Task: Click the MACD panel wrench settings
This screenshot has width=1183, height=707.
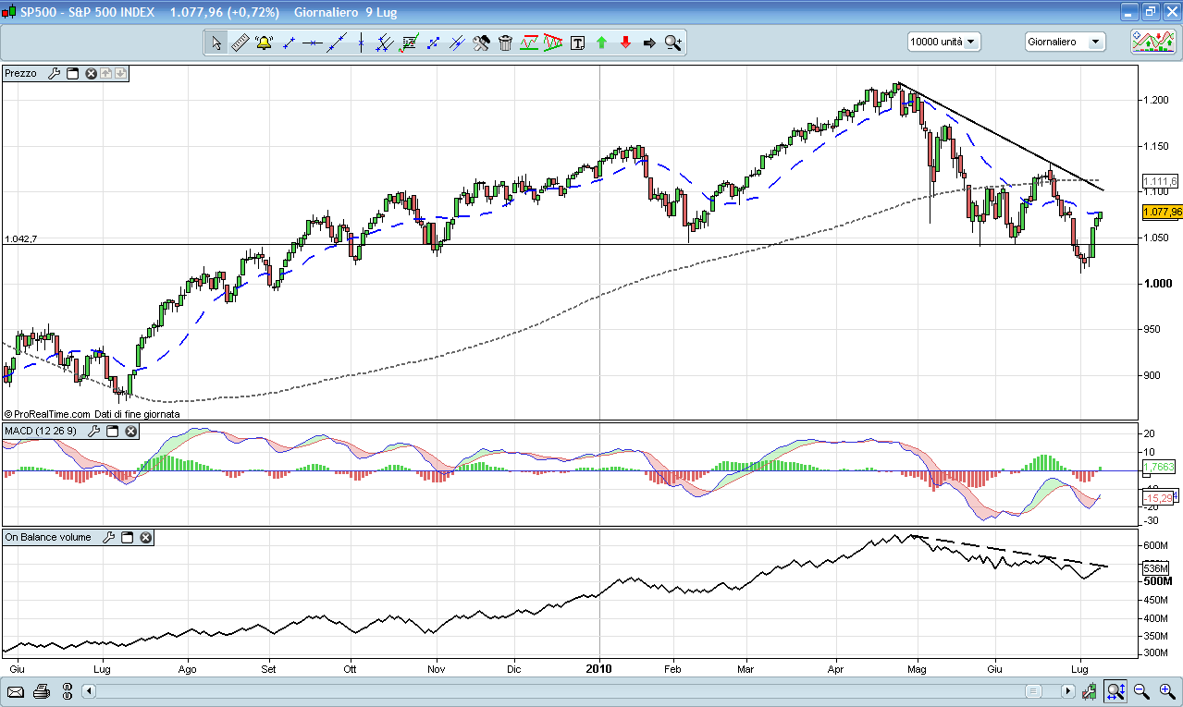Action: (93, 431)
